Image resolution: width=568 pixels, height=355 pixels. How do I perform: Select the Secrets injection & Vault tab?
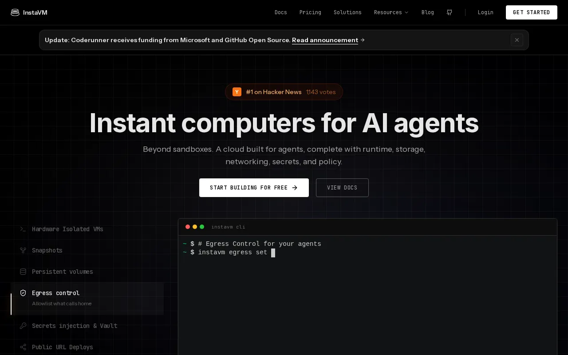pos(87,326)
